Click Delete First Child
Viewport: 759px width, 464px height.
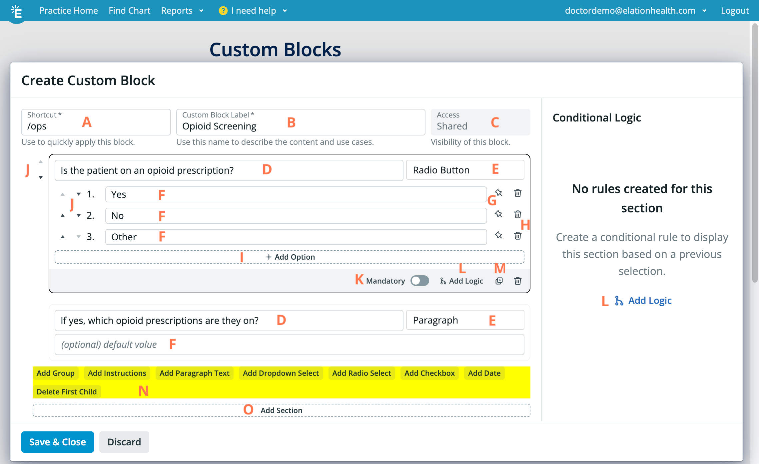[67, 392]
